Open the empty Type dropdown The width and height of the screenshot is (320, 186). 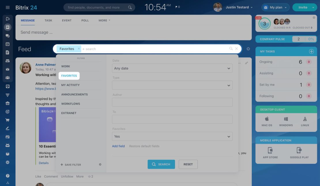(172, 85)
